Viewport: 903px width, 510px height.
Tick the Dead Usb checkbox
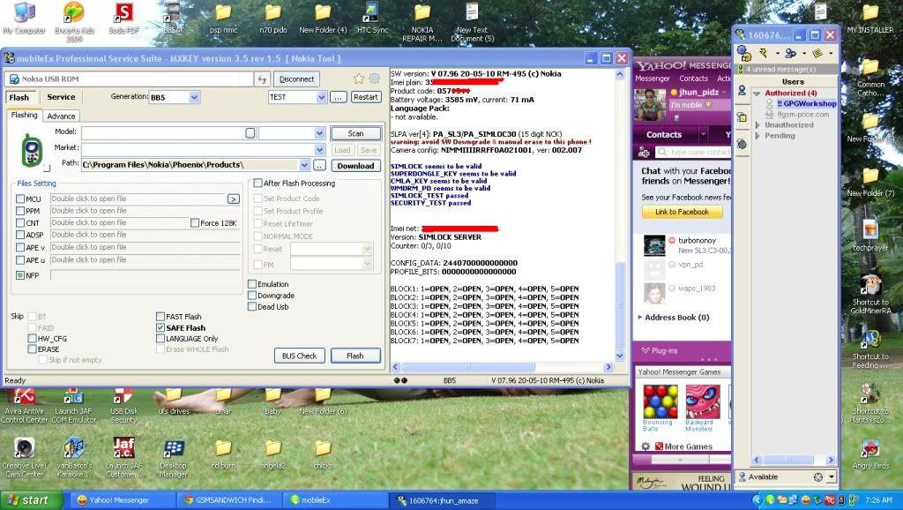click(x=252, y=306)
